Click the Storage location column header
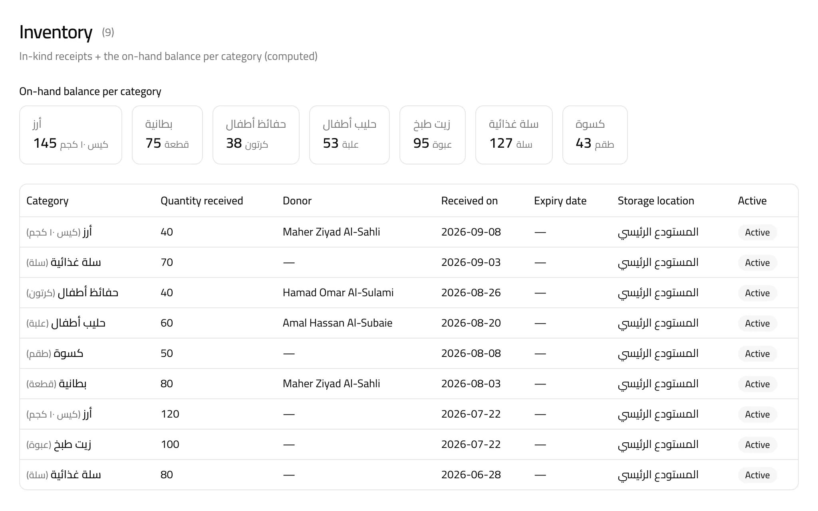Screen dimensions: 818x511 [656, 201]
